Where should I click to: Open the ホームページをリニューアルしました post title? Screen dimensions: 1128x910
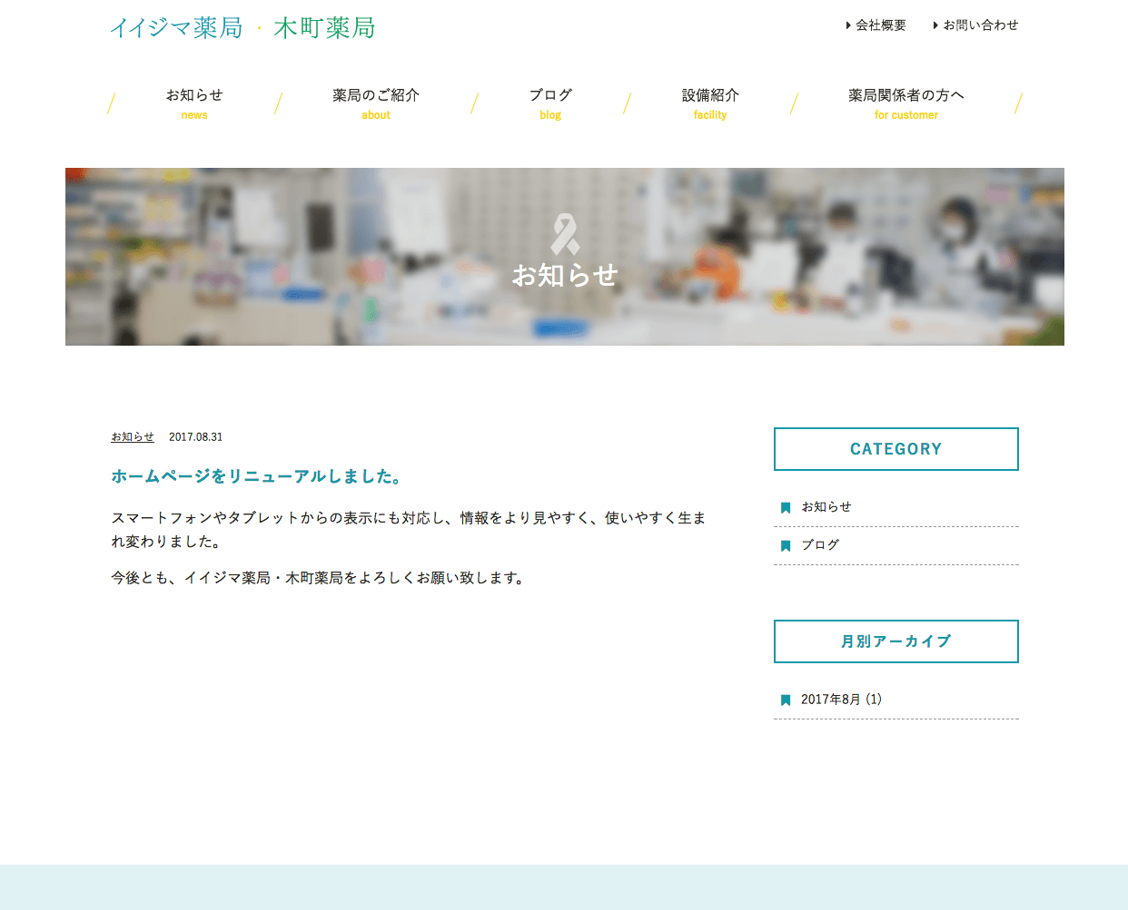[257, 476]
